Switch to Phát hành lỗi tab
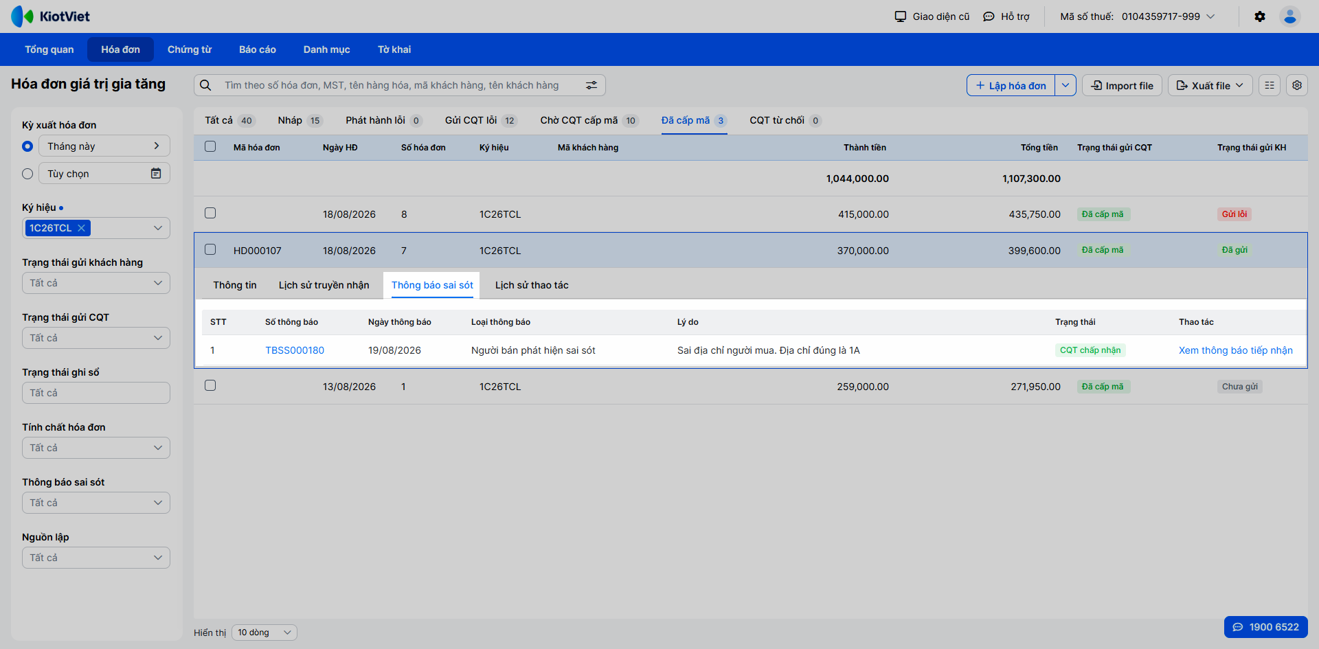Viewport: 1319px width, 649px height. pyautogui.click(x=384, y=120)
